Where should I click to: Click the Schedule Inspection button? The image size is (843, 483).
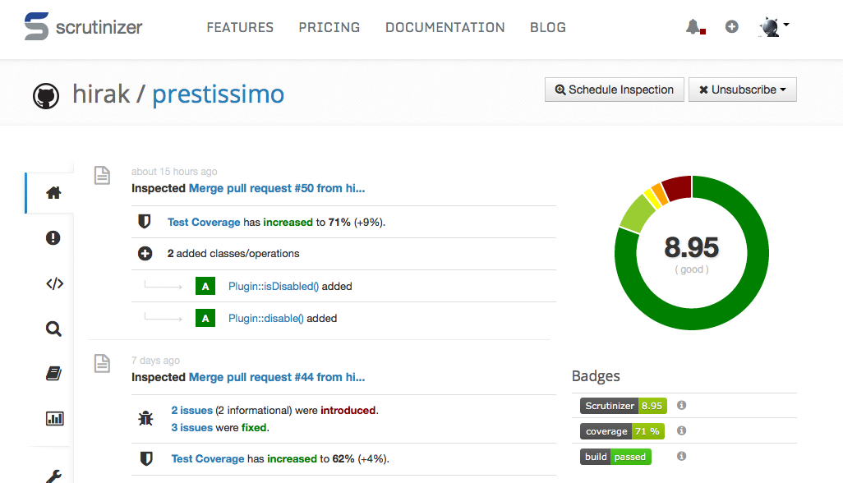point(614,90)
